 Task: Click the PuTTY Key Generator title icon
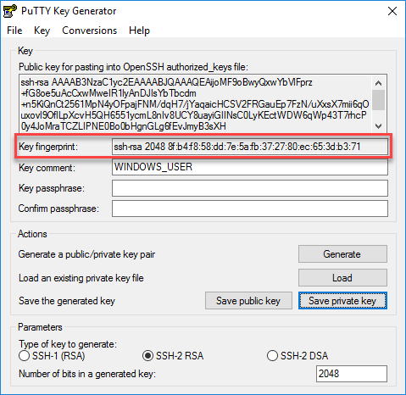point(10,11)
